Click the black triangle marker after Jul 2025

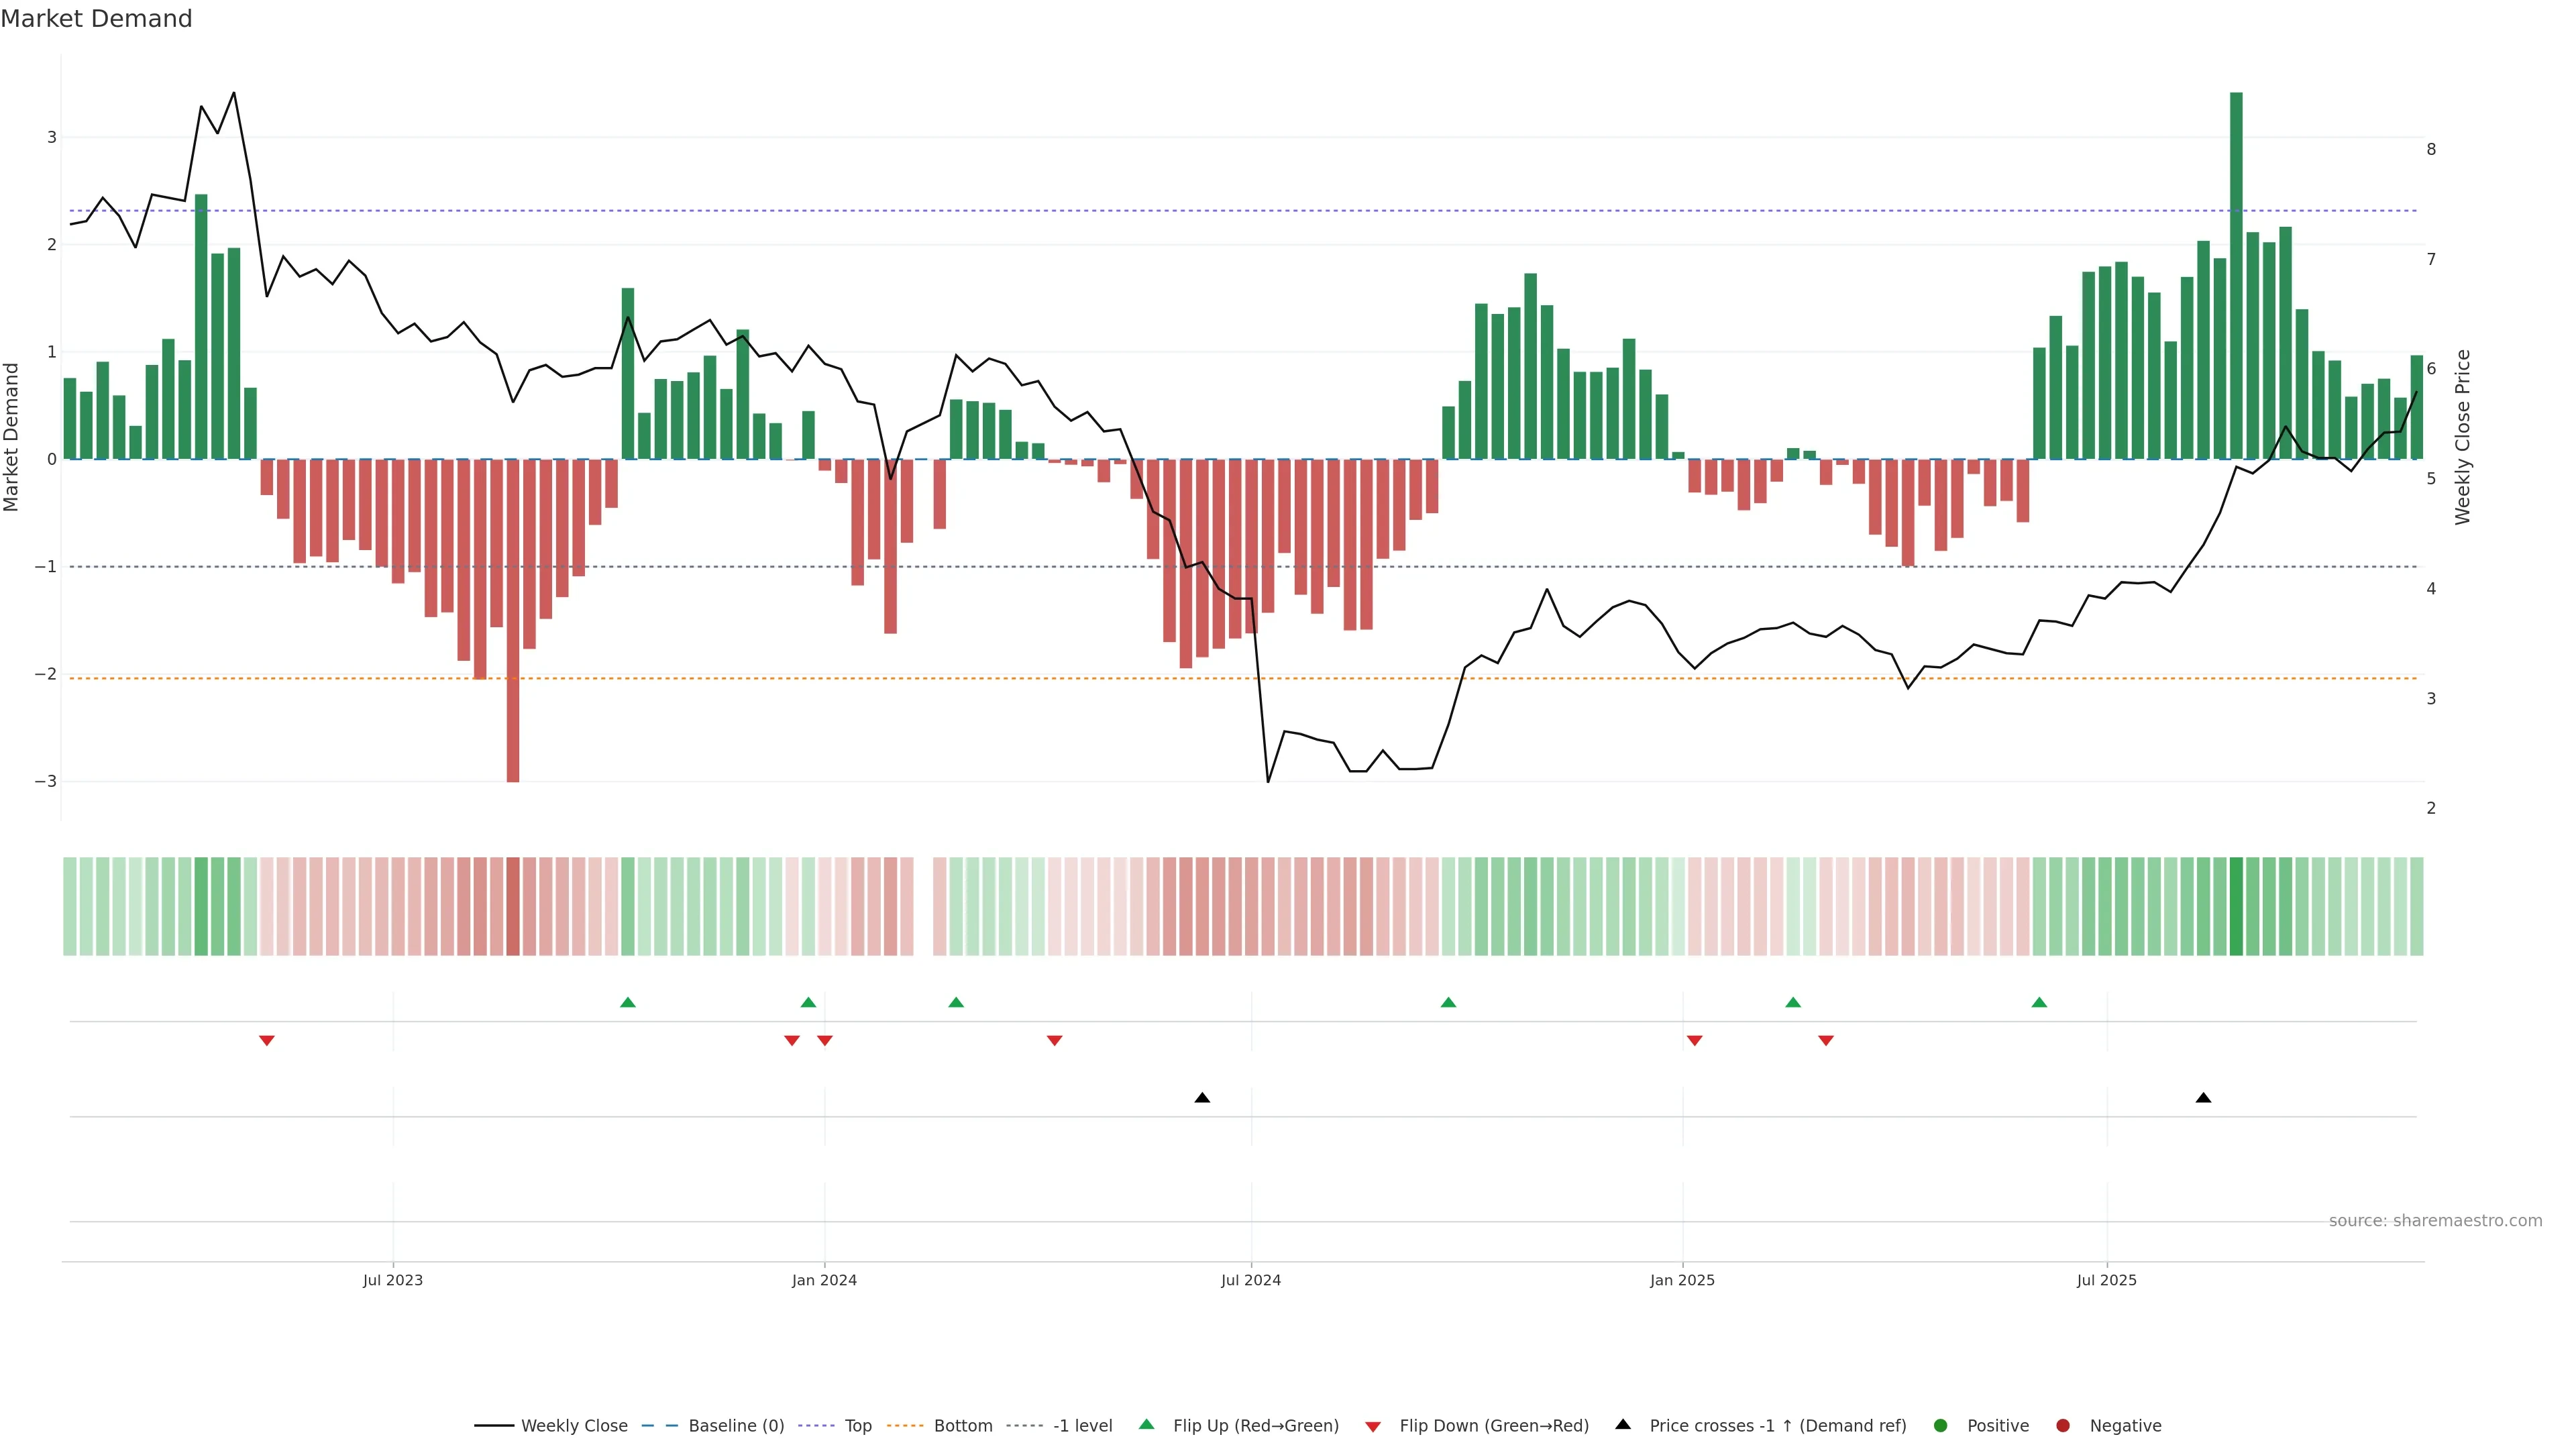pyautogui.click(x=2203, y=1098)
